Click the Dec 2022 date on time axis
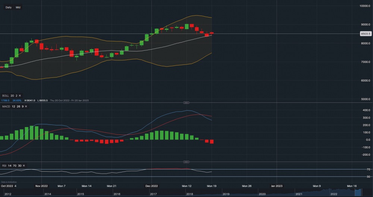 (x=152, y=185)
